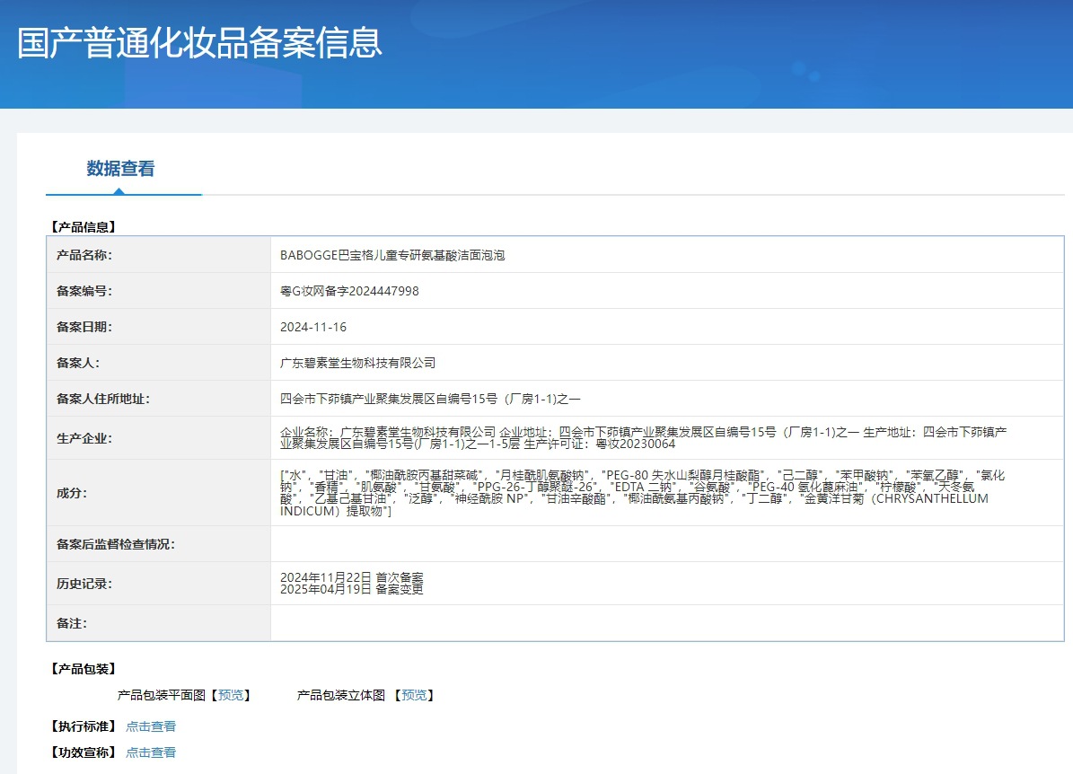Select the 【产品包装】 section heading

[84, 669]
